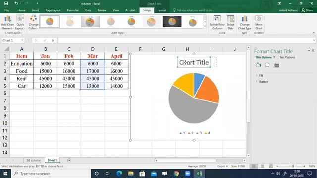317x178 pixels.
Task: Click the cell with value 17000
Action: 93,71
